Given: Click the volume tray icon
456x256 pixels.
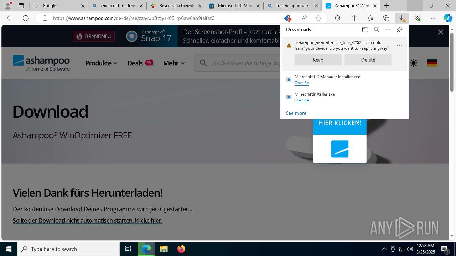Looking at the screenshot, I should (410, 249).
